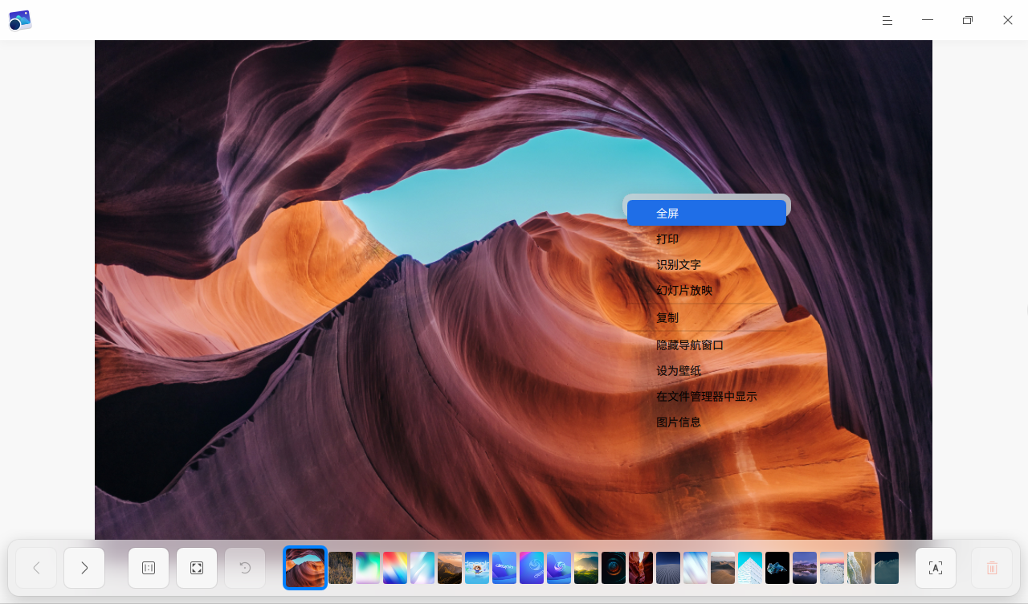1028x604 pixels.
Task: Start 幻灯片放映 from the context menu
Action: click(x=707, y=290)
